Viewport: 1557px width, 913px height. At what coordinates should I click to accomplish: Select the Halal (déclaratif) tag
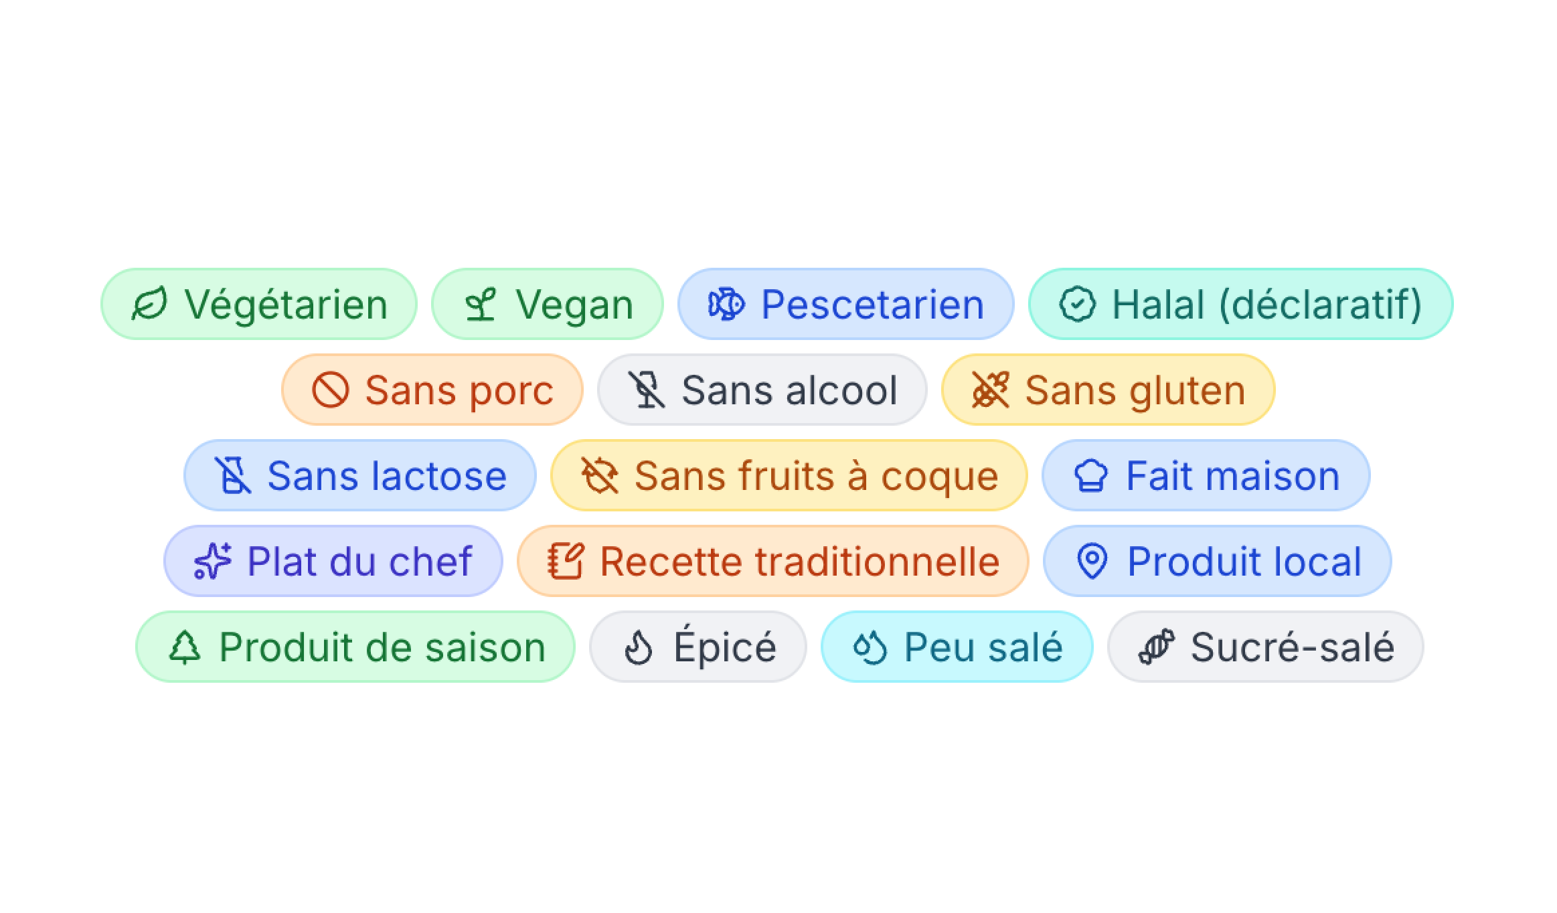coord(1242,304)
